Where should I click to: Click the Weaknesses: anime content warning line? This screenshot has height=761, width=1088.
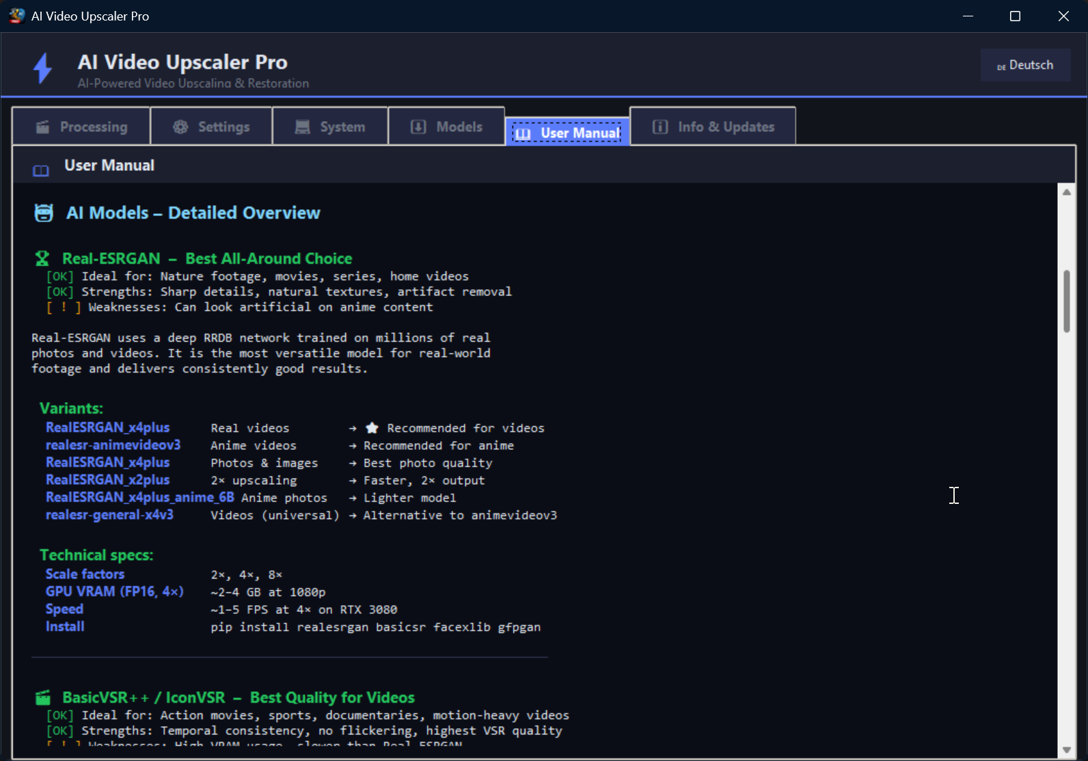coord(239,307)
